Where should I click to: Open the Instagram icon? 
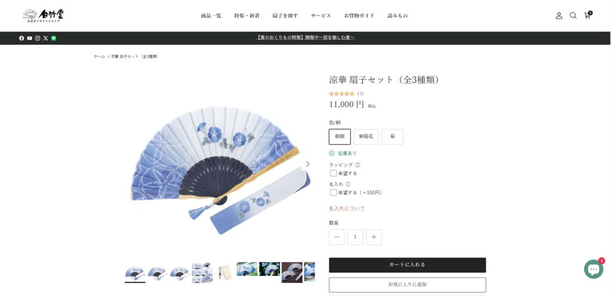click(x=38, y=38)
